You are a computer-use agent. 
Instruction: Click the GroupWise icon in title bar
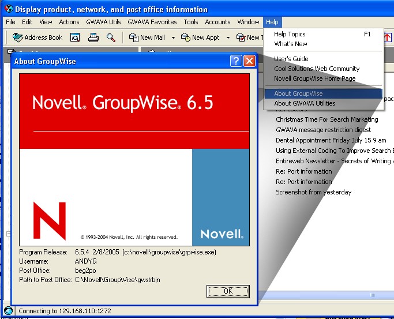tap(9, 9)
